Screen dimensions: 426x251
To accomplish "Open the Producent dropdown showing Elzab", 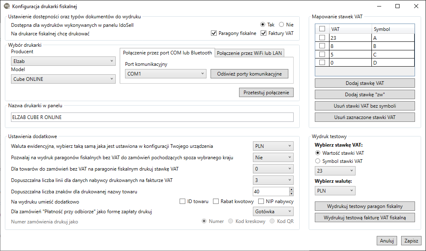I will coord(63,61).
